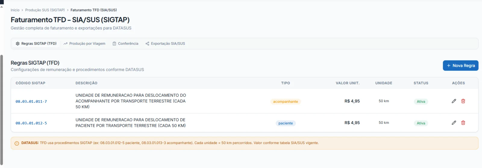Edit the paciente rule with the pencil icon
This screenshot has height=168, width=482.
click(454, 123)
